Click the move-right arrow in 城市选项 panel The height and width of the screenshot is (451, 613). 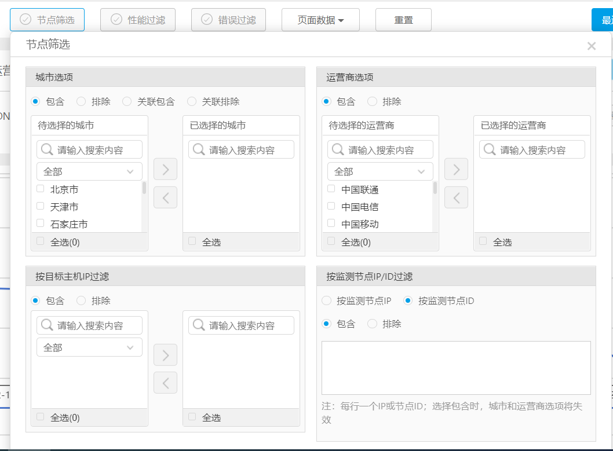tap(165, 169)
